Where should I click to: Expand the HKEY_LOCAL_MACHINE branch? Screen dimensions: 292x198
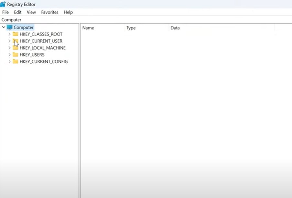pyautogui.click(x=9, y=48)
